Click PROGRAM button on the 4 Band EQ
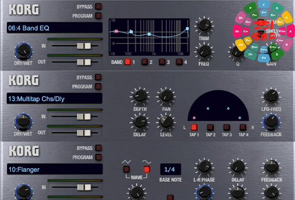Screen dimensions: 295x200 98,15
